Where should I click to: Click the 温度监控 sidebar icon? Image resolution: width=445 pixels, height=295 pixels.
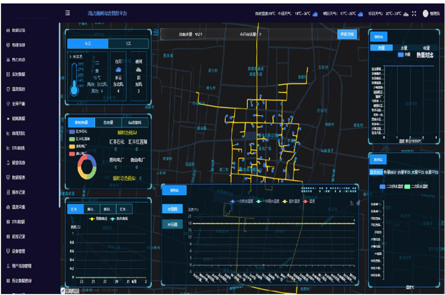point(8,89)
